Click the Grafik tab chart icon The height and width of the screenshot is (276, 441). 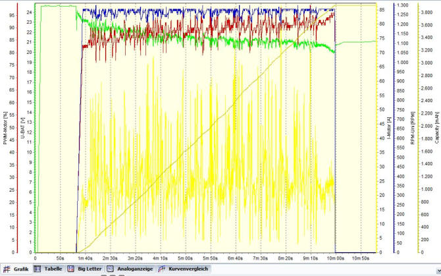[x=7, y=269]
